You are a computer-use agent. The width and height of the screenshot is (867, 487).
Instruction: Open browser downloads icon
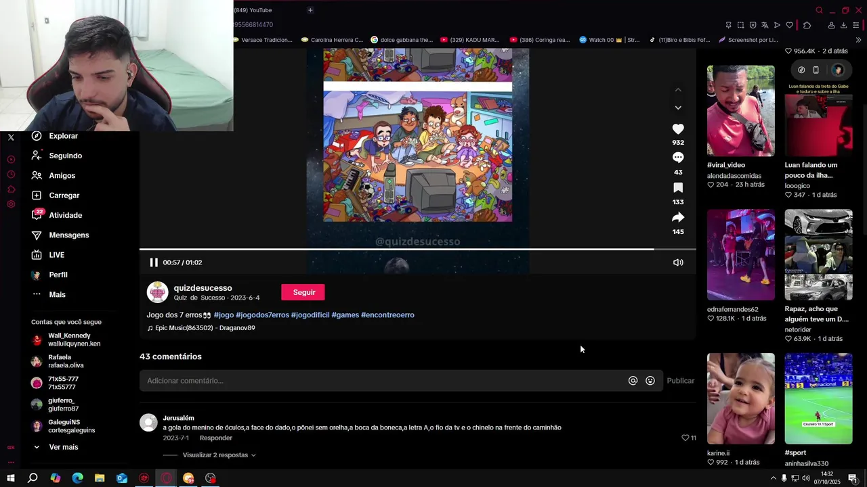(843, 25)
